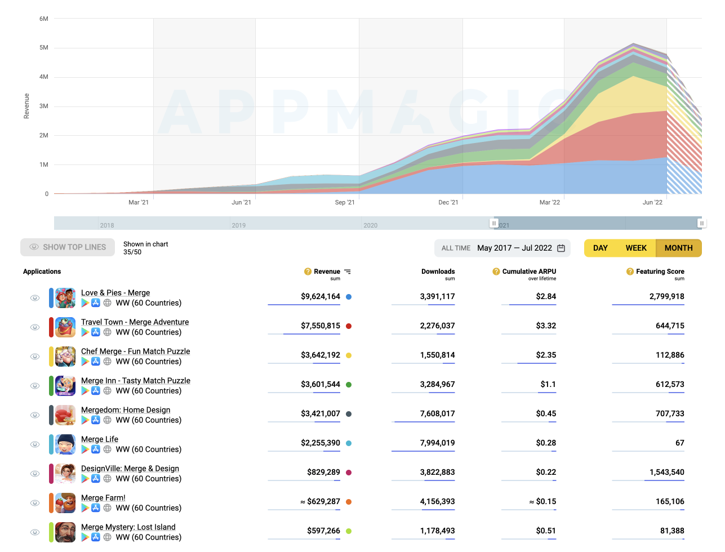Click the Cumulative ARPU help icon
The image size is (725, 552).
(x=496, y=271)
